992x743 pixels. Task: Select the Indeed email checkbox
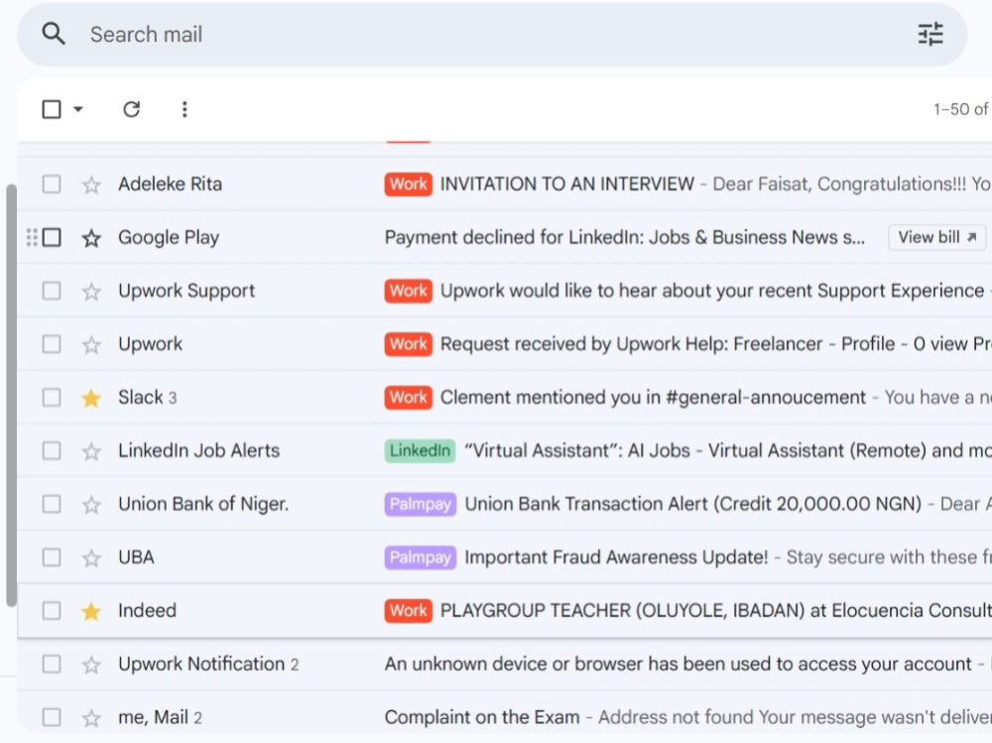[x=52, y=611]
